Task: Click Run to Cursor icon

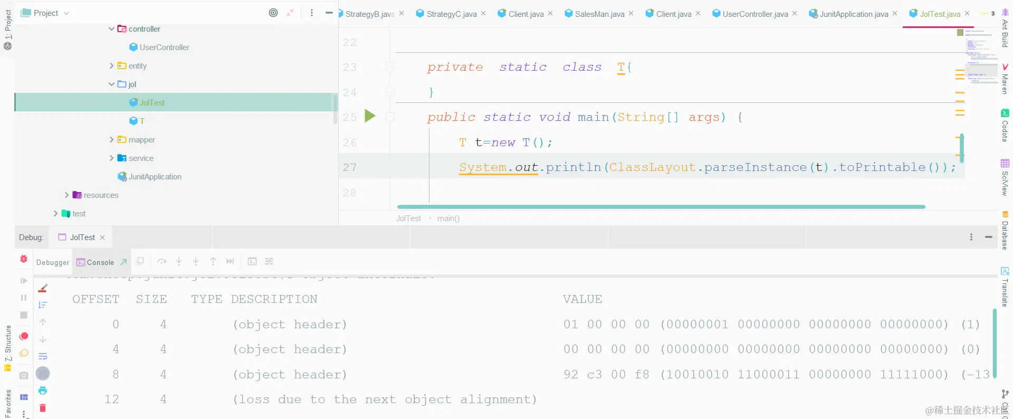Action: tap(230, 261)
